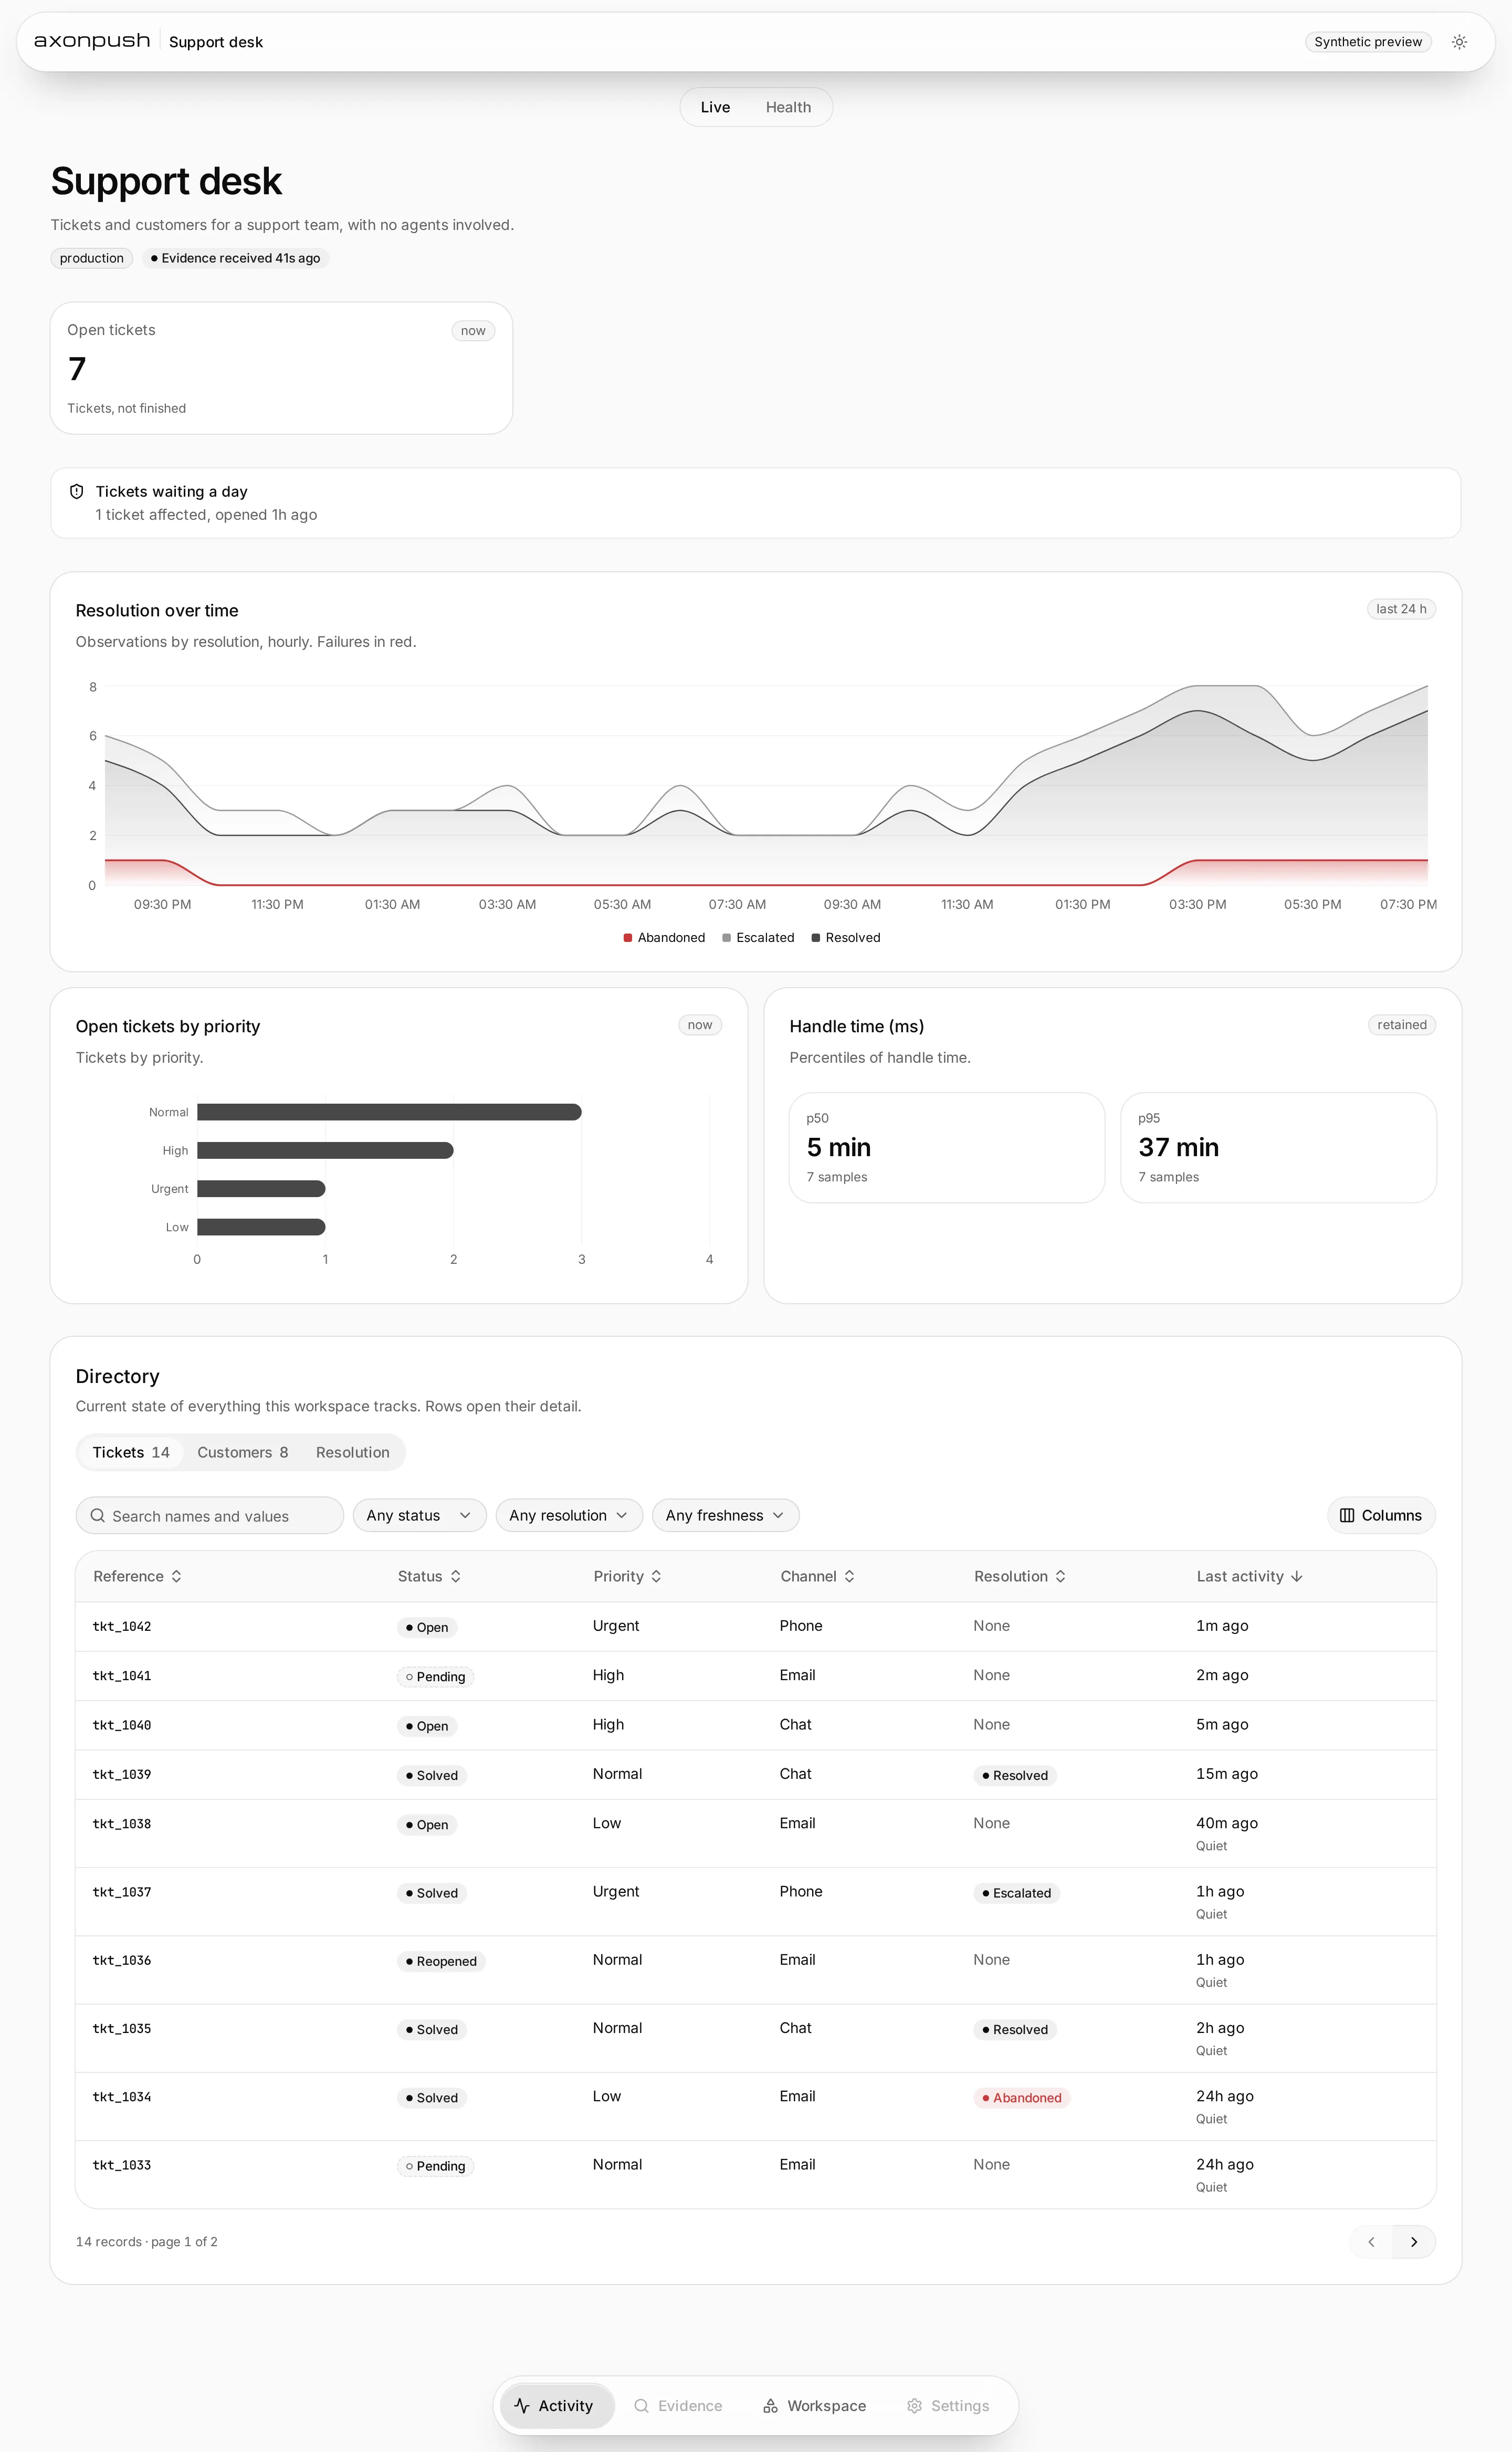This screenshot has height=2452, width=1512.
Task: Click the axonpush logo
Action: point(92,41)
